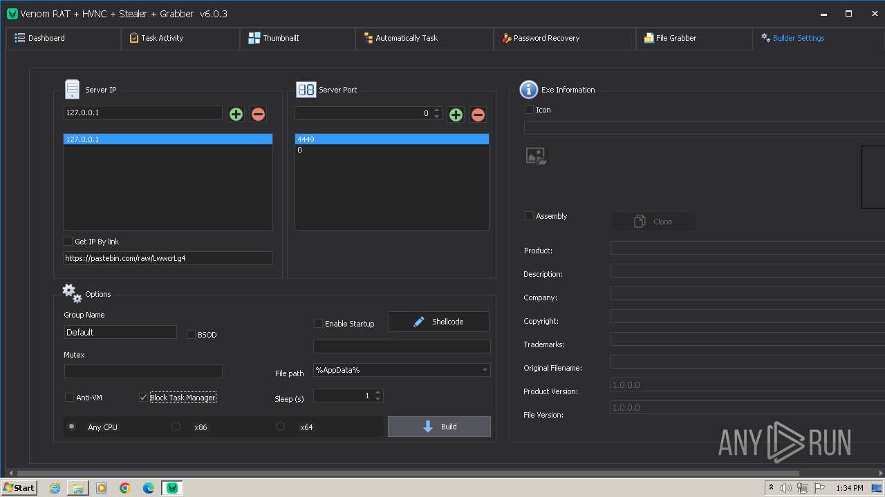Screen dimensions: 885x497
Task: Select port 4449 in the port list
Action: 391,139
